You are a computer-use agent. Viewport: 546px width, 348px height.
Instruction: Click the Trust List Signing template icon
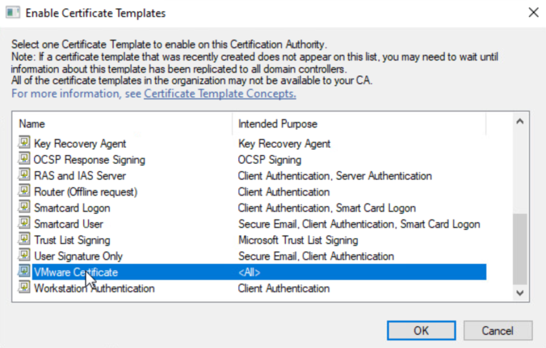pos(24,239)
